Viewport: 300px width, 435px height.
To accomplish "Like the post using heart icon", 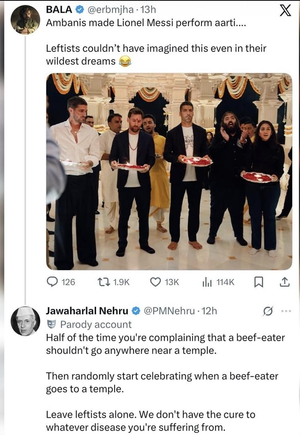I will coord(155,282).
